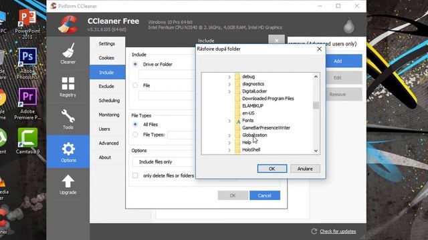Screen dimensions: 428x240
Task: Click the pear icon in header
Action: point(348,26)
